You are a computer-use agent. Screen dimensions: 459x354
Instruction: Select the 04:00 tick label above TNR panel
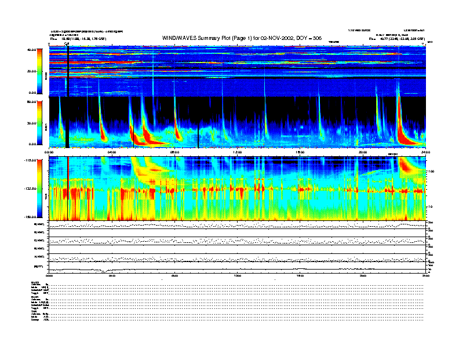click(x=112, y=152)
